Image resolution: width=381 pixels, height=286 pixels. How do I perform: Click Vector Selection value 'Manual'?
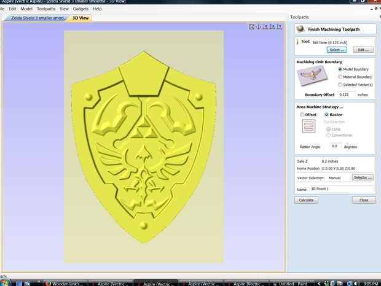pyautogui.click(x=334, y=178)
